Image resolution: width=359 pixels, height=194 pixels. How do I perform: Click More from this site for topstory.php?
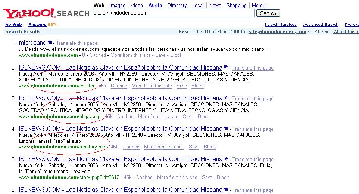[164, 147]
